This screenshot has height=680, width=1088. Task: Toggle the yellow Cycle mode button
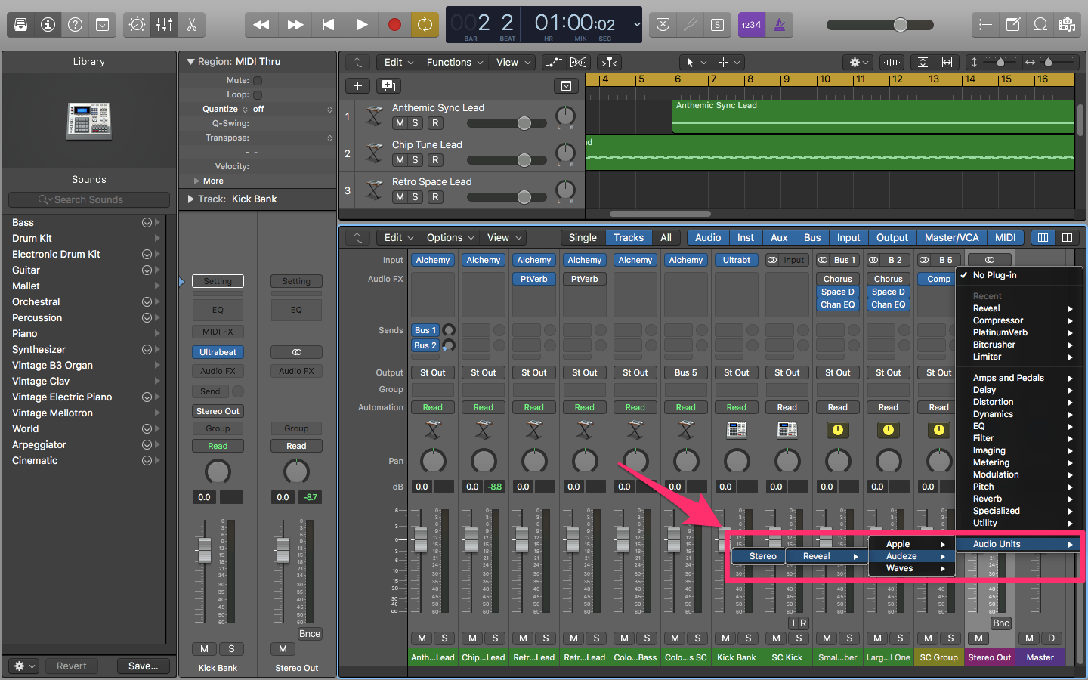425,25
